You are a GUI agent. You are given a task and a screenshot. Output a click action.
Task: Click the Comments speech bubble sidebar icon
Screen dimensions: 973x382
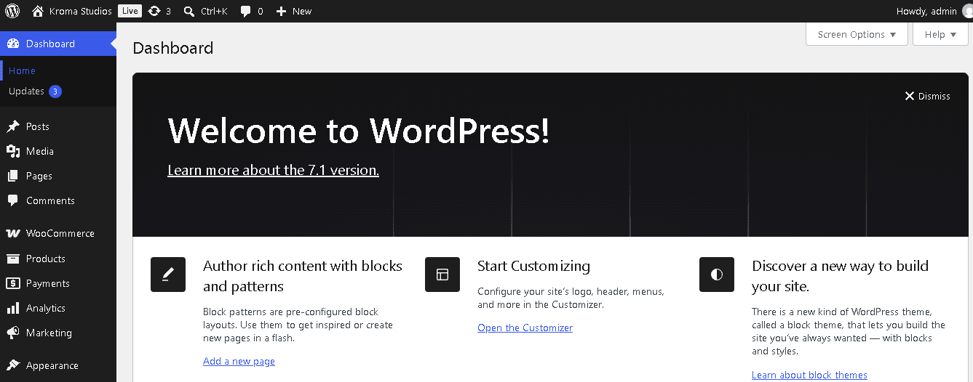point(12,200)
